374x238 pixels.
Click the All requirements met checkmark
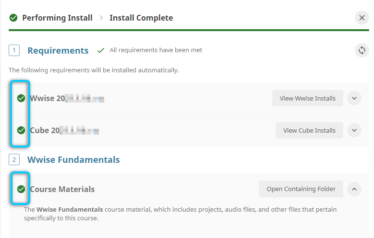[x=101, y=50]
